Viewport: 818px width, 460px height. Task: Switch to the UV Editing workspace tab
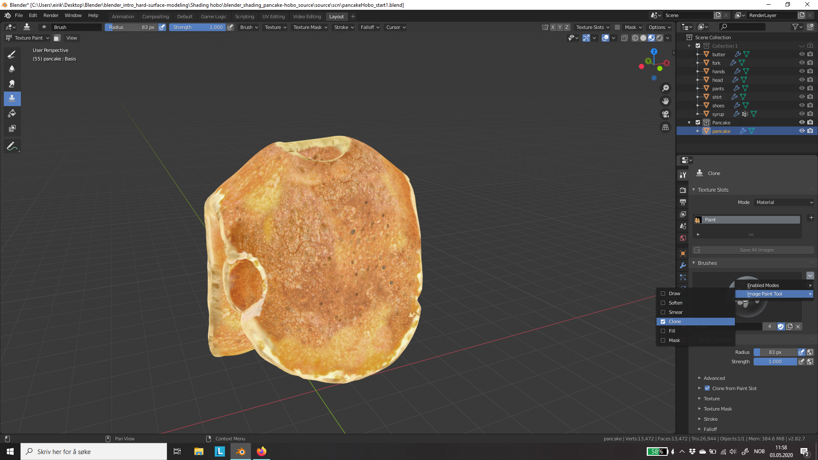click(273, 16)
